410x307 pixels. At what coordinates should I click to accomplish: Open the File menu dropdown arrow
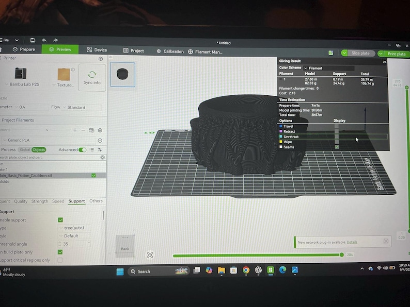pos(17,40)
